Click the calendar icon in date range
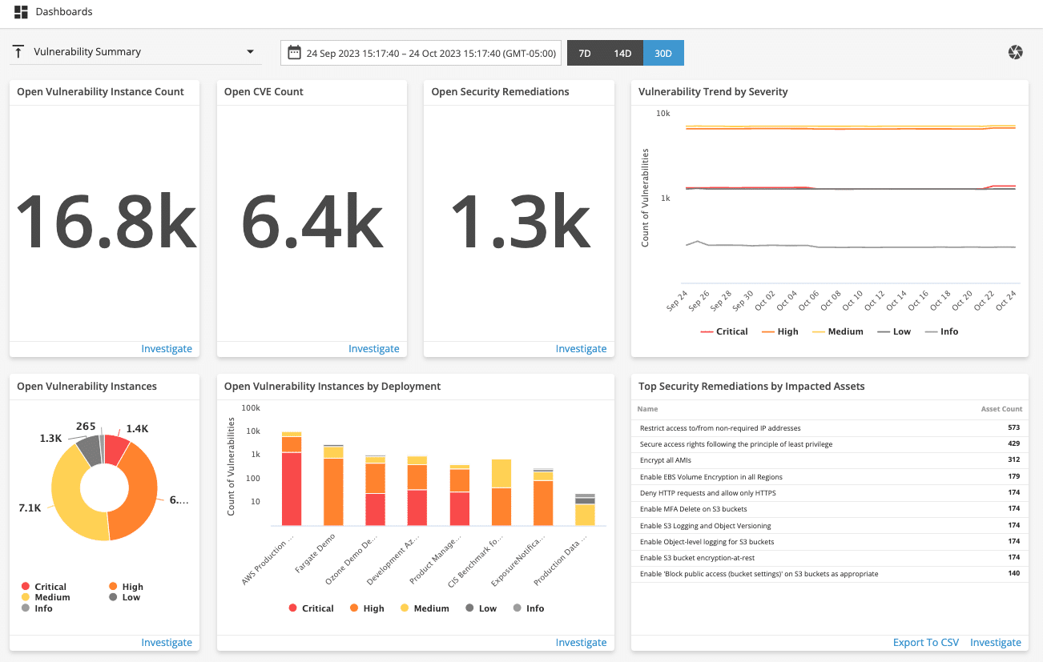 (294, 53)
